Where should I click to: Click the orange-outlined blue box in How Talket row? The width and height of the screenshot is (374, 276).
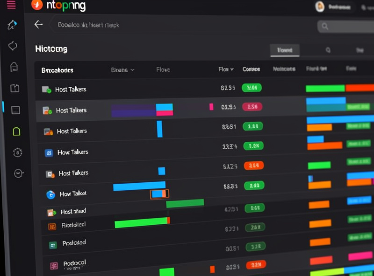coord(159,194)
